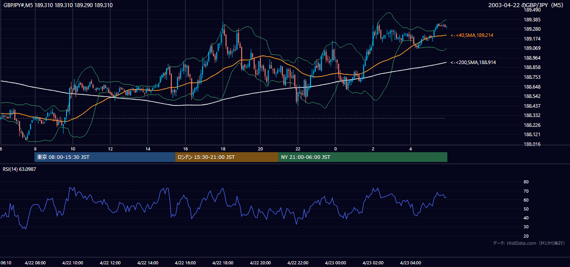Viewport: 570px width, 267px height.
Task: Click hour label 14 under the price chart
Action: [148, 149]
